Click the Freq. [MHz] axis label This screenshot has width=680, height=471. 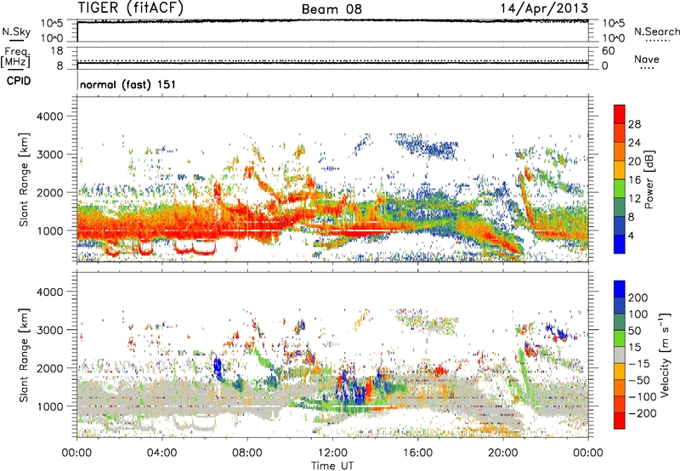pyautogui.click(x=15, y=57)
